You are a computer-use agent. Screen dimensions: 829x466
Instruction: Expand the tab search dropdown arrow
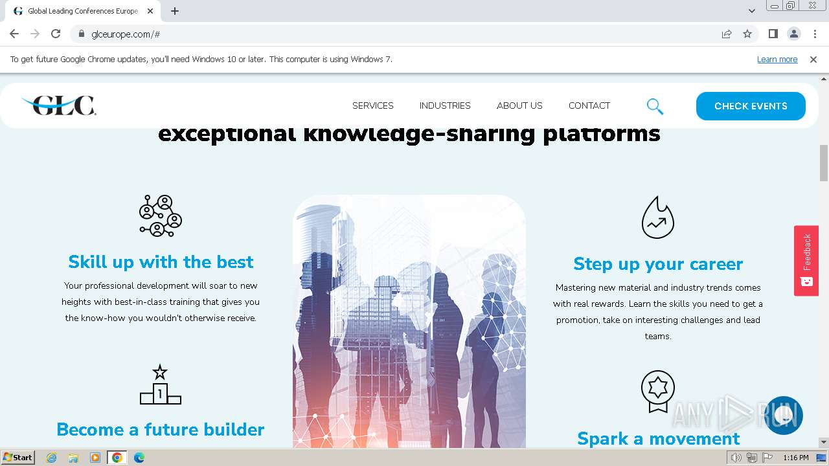click(752, 11)
